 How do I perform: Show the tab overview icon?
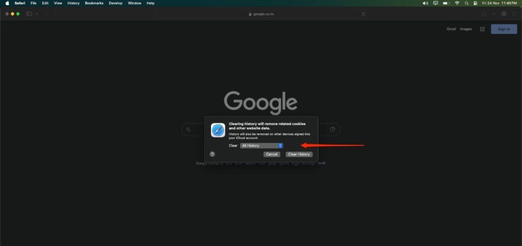(514, 14)
